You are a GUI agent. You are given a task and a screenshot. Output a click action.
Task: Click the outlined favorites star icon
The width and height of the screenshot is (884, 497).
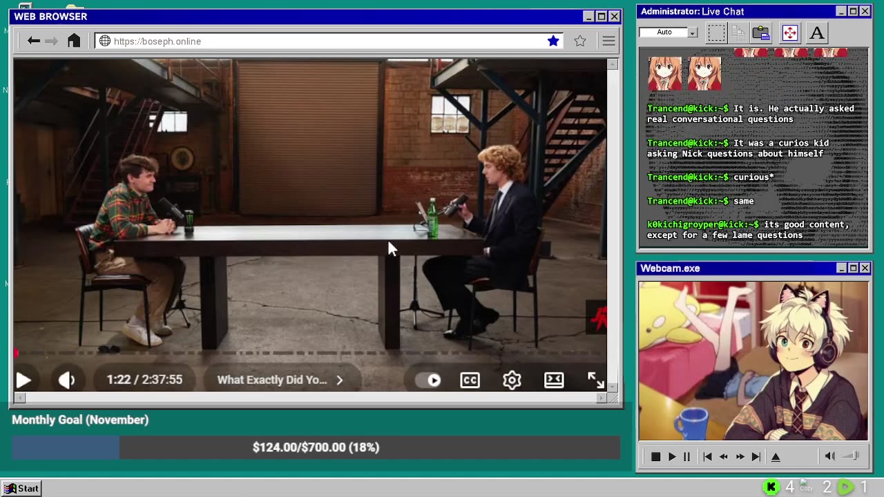580,41
